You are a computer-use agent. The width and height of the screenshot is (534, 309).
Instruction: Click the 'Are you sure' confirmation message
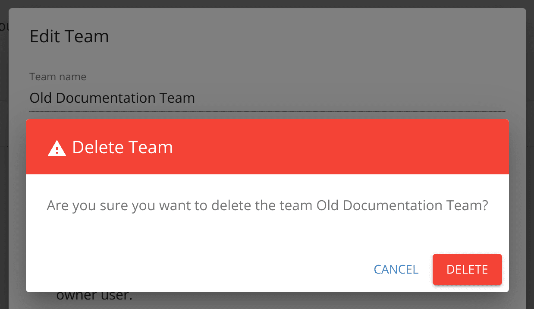[x=267, y=205]
